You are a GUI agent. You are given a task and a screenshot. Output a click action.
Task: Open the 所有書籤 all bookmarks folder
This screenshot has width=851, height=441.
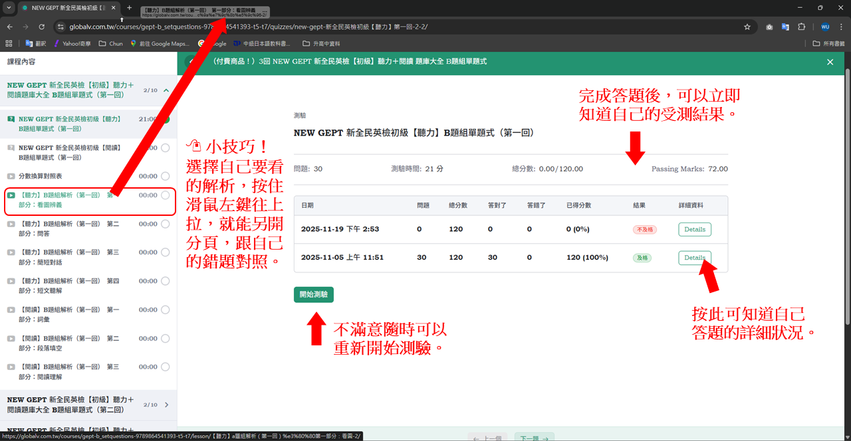pos(828,43)
